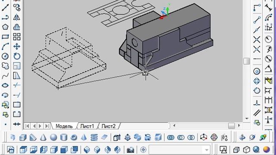Click the Previous View arrow button

pos(143,150)
